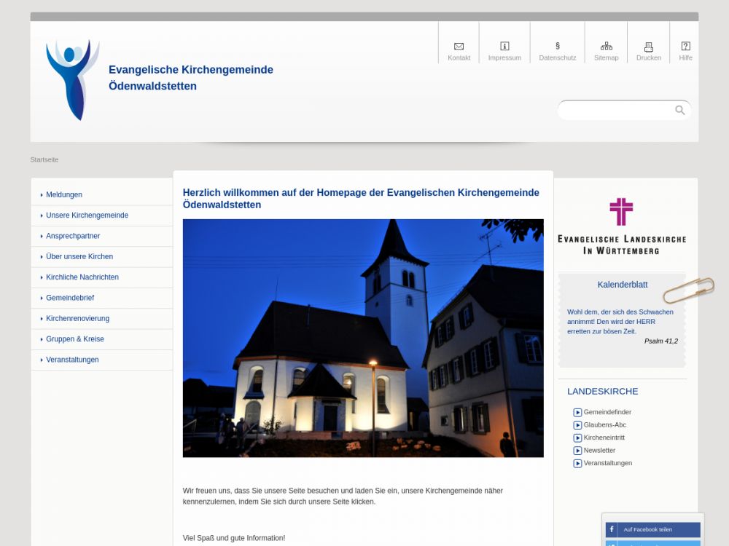
Task: Click the church community logo figure
Action: point(72,79)
